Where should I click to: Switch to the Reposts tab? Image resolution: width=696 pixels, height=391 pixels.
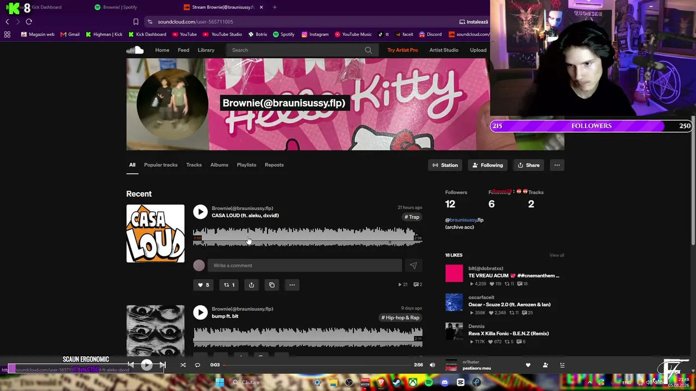click(x=274, y=165)
